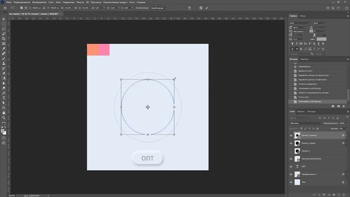
Task: Expand effects of 'Прямоугольник 1' layer
Action: pyautogui.click(x=346, y=175)
